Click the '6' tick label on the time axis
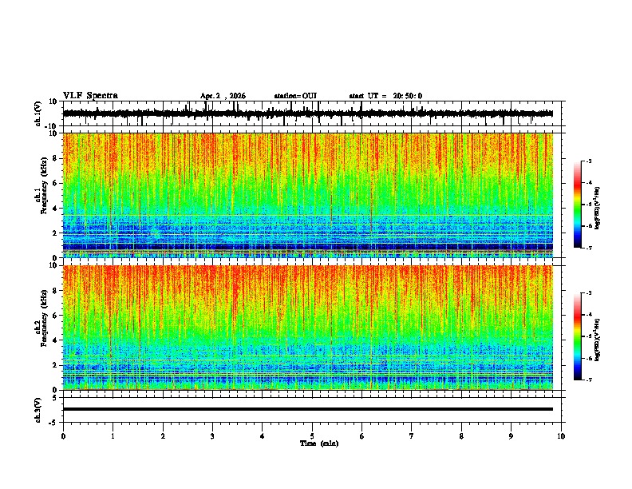The width and height of the screenshot is (632, 489). (361, 436)
